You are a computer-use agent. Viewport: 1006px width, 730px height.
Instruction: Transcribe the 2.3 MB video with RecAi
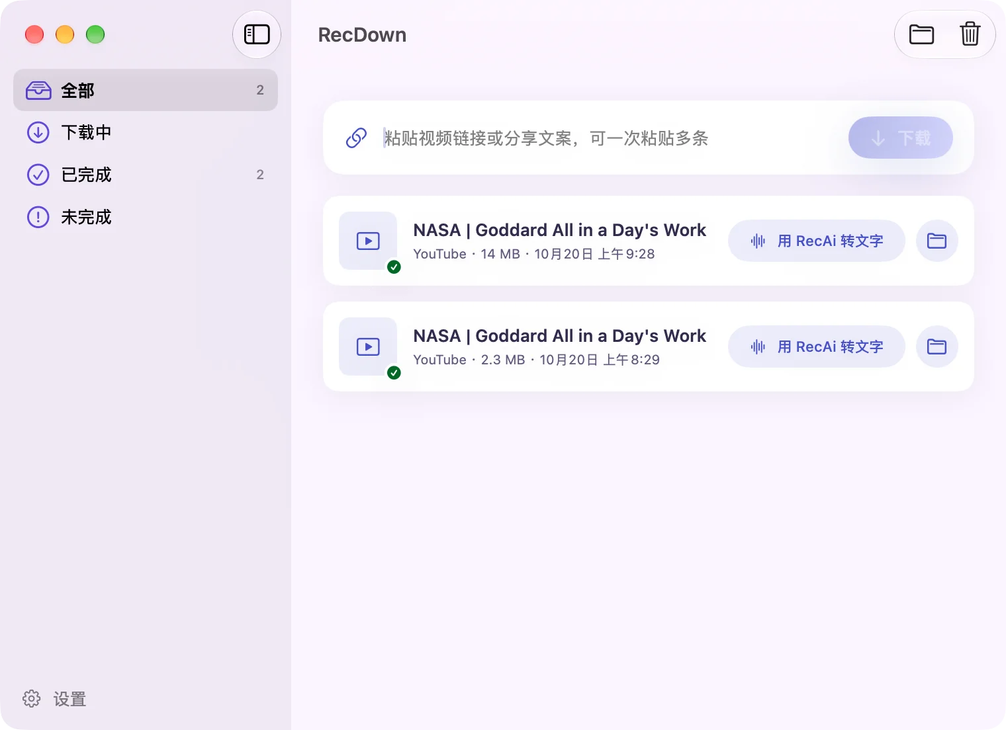point(816,346)
